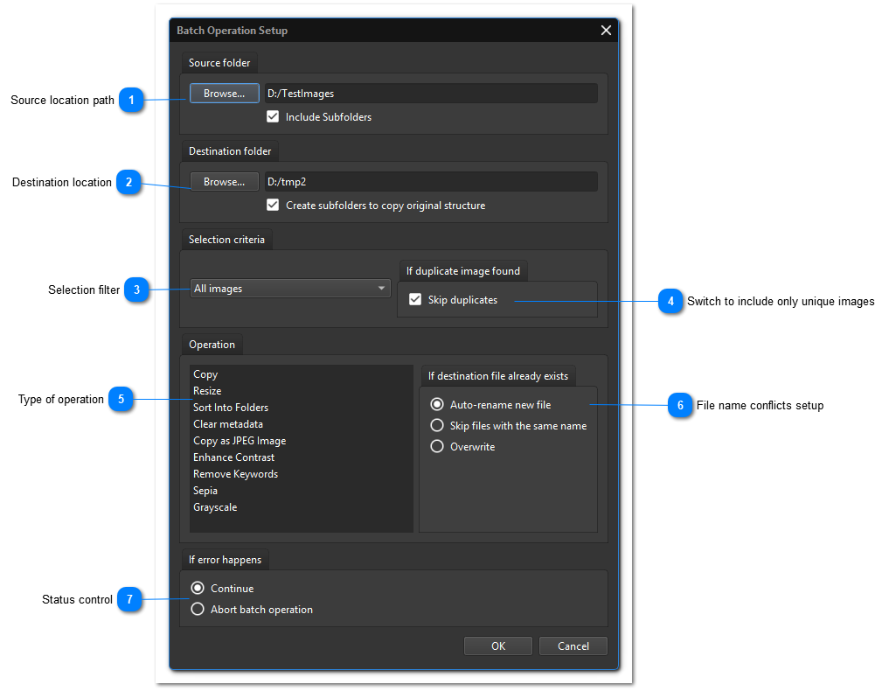This screenshot has height=691, width=889.
Task: Select the Overwrite radio option
Action: (437, 447)
